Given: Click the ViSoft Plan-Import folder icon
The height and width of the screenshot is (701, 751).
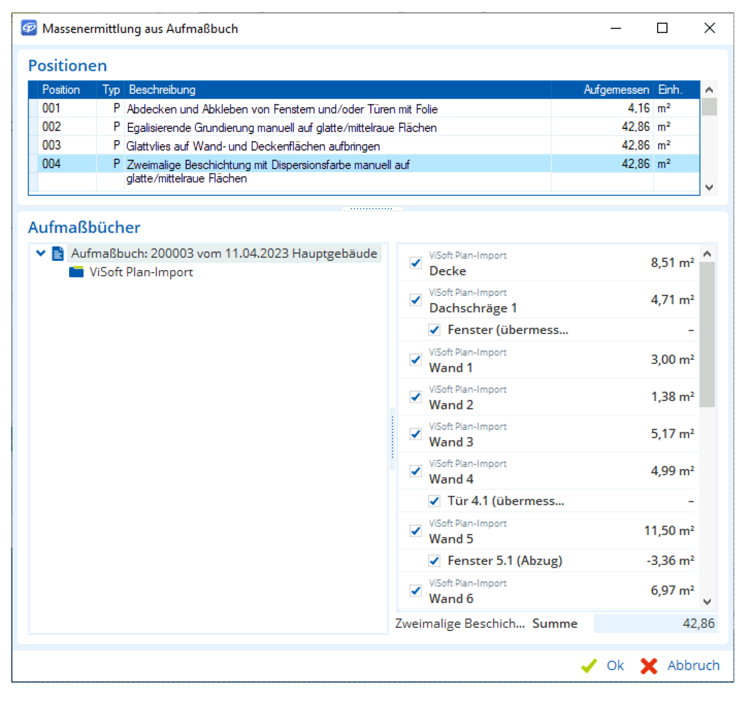Looking at the screenshot, I should (x=76, y=272).
